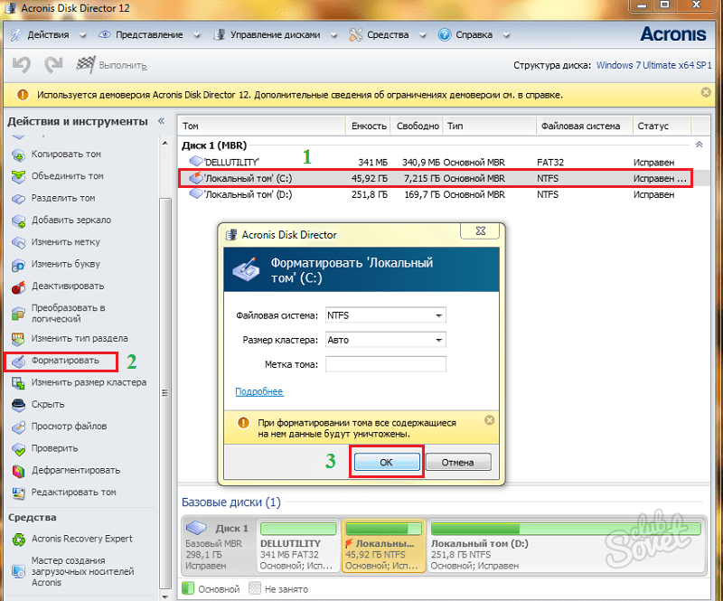The height and width of the screenshot is (601, 723).
Task: Click the Merge volume icon (Объединить том)
Action: pyautogui.click(x=18, y=176)
